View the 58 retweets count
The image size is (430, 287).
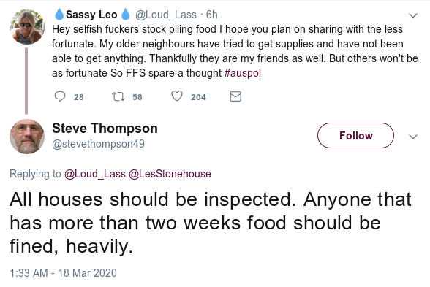[137, 97]
